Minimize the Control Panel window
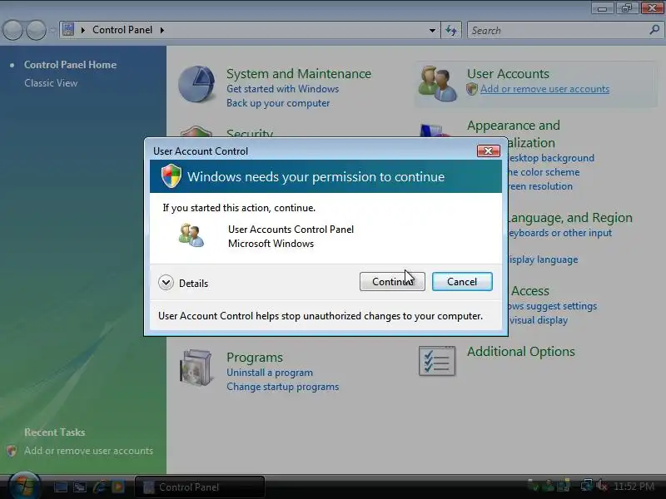 [602, 8]
